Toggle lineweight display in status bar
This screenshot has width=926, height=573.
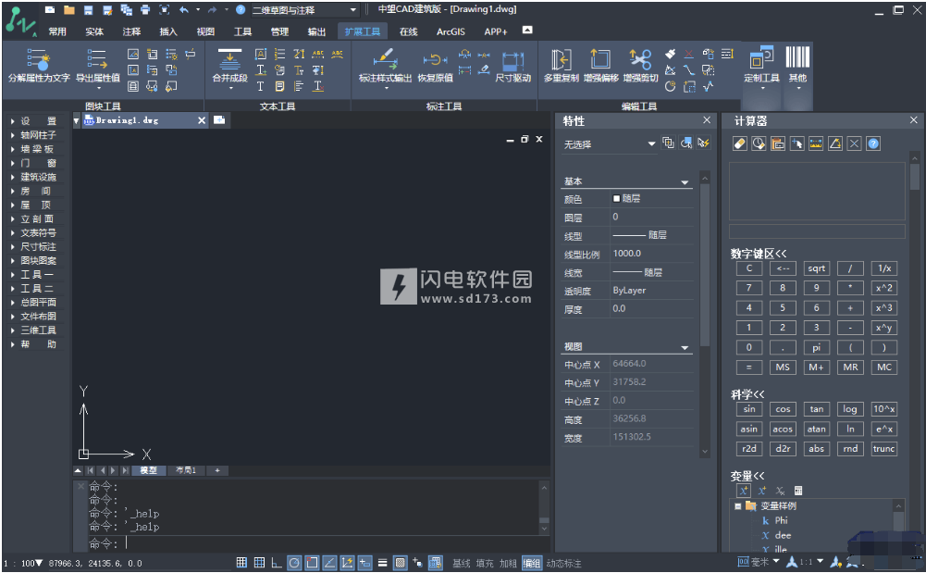pos(383,563)
